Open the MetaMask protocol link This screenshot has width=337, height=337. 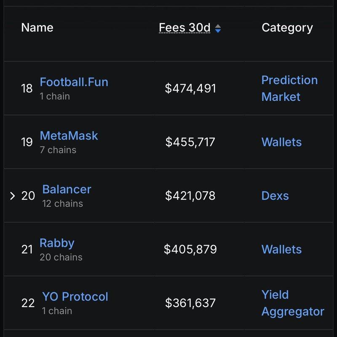tap(69, 136)
